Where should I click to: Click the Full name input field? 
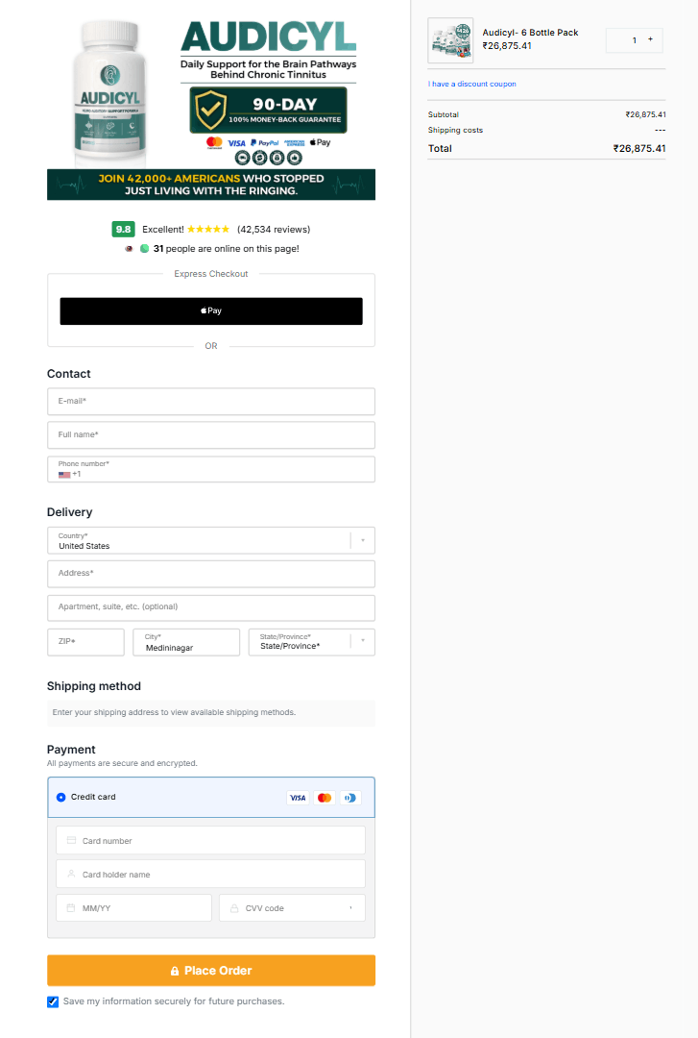point(211,435)
